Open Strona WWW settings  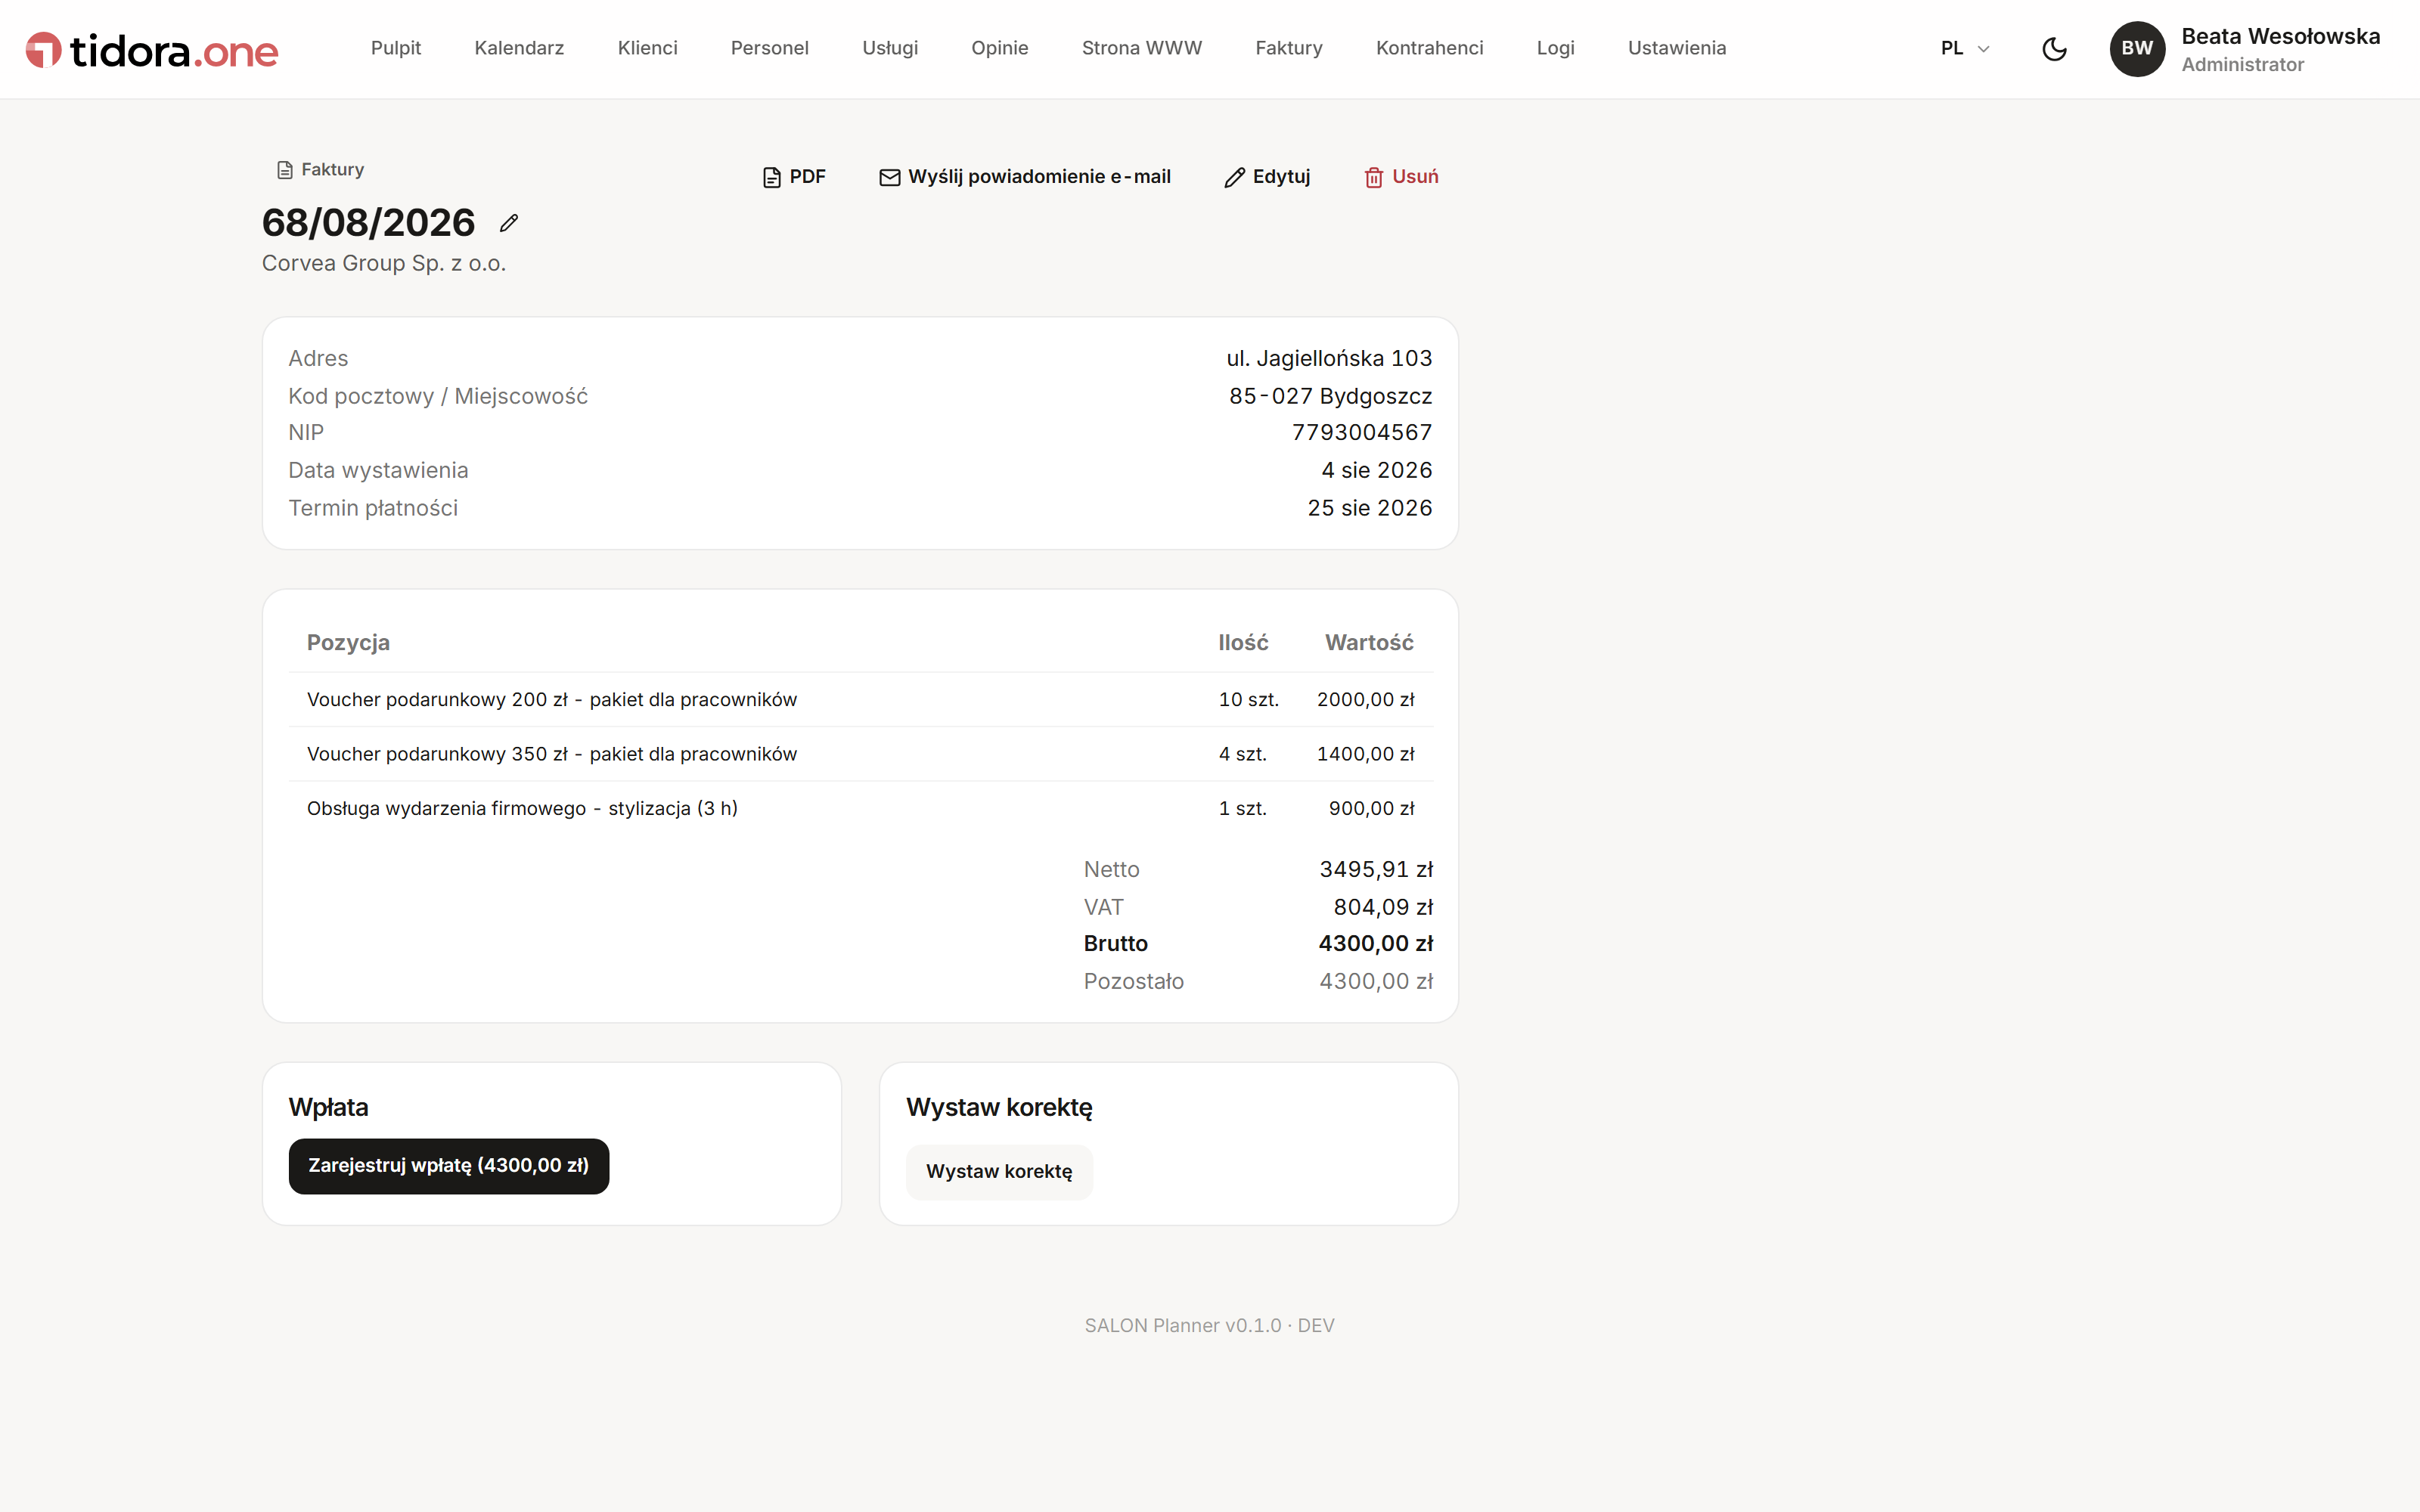click(1142, 48)
